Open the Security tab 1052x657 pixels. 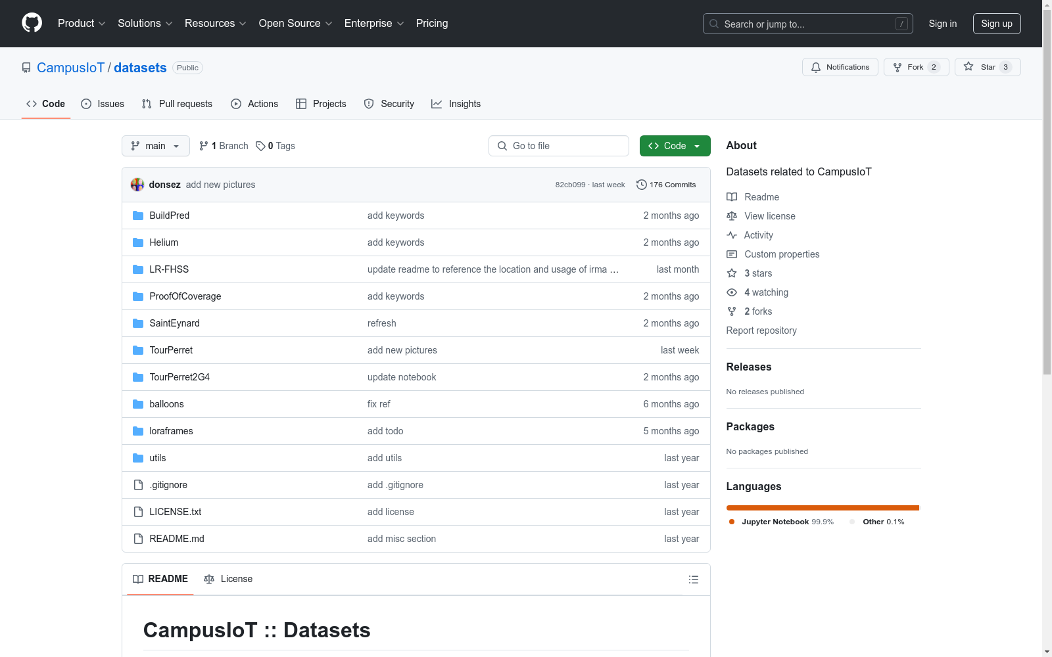click(x=389, y=104)
